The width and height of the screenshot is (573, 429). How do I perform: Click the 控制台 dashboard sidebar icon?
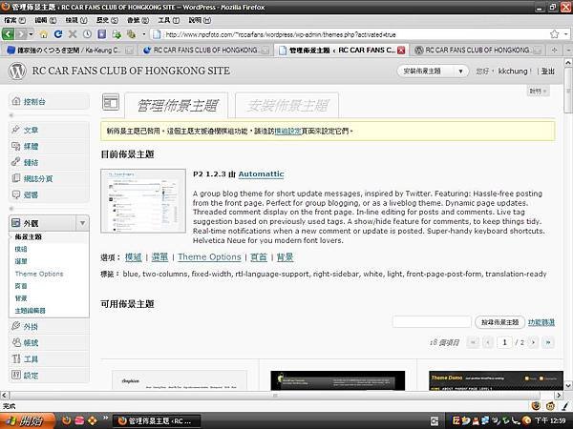click(15, 101)
